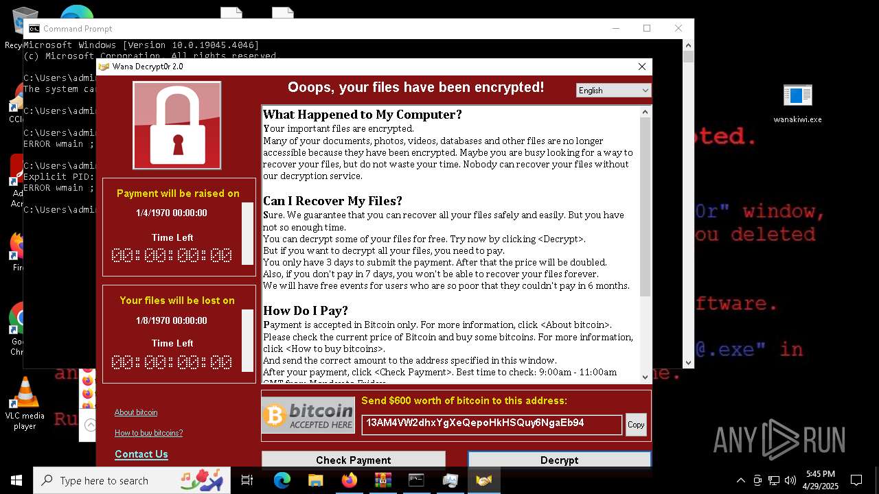
Task: Open the Windows Start menu
Action: tap(16, 481)
